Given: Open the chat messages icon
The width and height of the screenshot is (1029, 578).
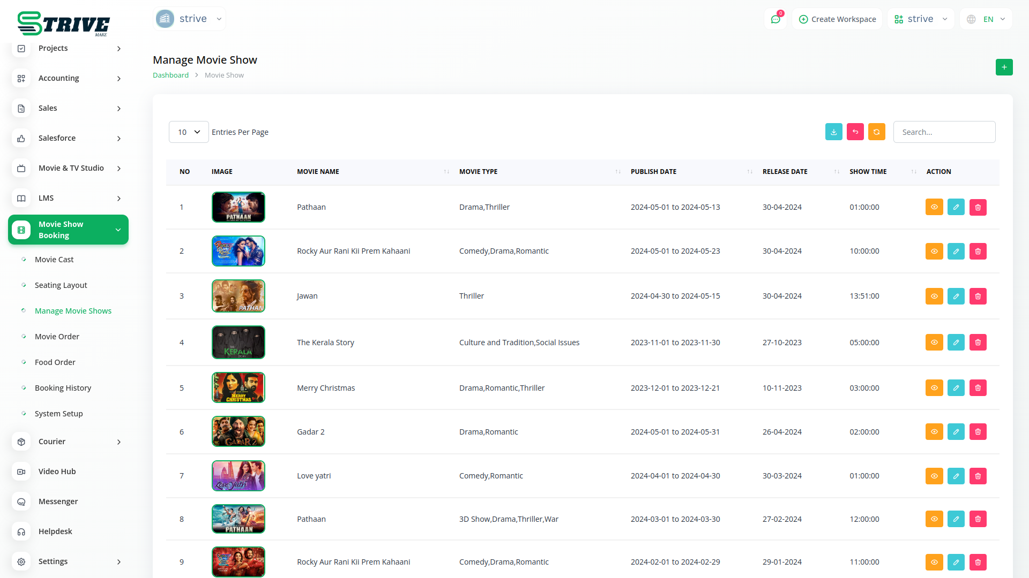Looking at the screenshot, I should pos(775,19).
